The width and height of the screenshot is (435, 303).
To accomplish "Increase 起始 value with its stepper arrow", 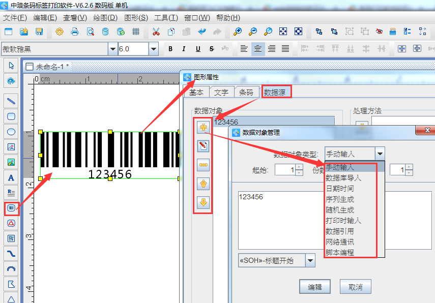I will (299, 167).
